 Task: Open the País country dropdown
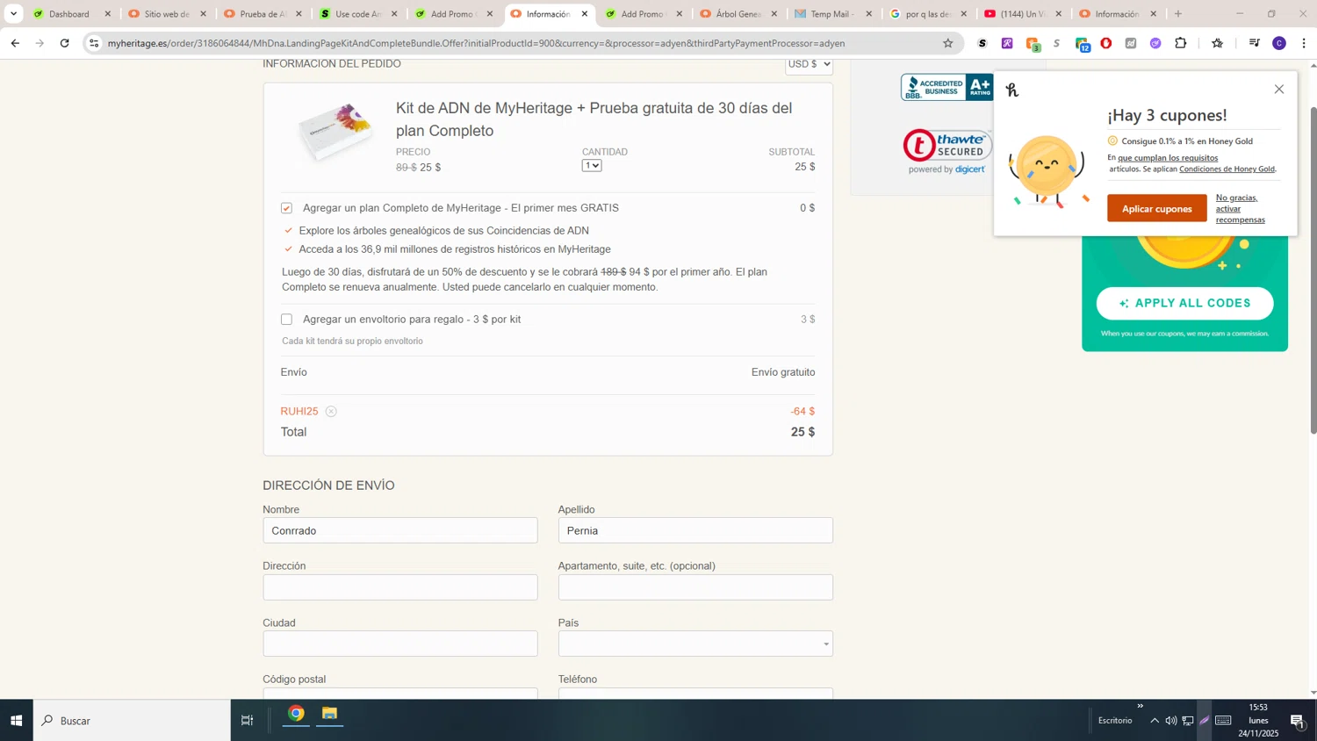pos(695,644)
